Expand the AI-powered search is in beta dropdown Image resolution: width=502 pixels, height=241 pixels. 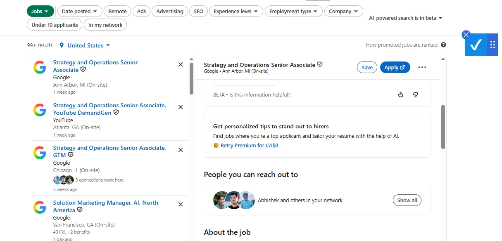[406, 18]
